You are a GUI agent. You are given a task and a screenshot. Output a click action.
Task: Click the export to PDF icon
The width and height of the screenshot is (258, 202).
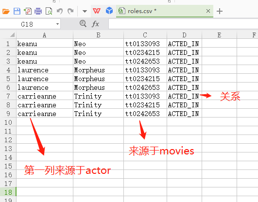click(x=28, y=11)
